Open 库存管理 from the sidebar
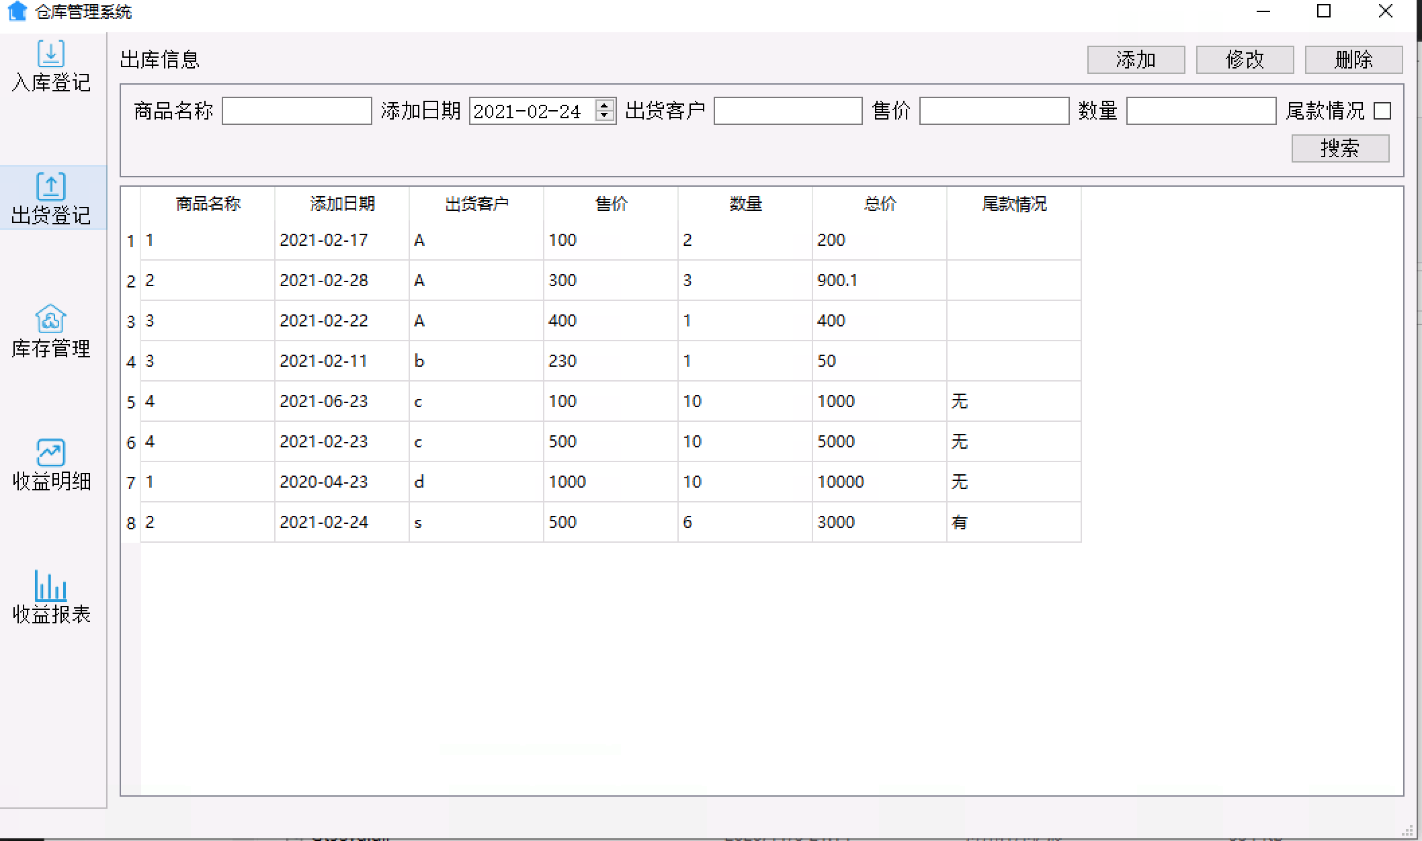This screenshot has height=841, width=1422. pos(50,329)
